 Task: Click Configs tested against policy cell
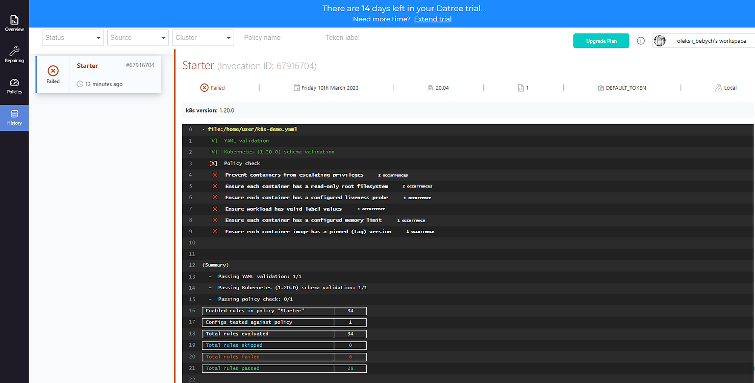tap(268, 322)
